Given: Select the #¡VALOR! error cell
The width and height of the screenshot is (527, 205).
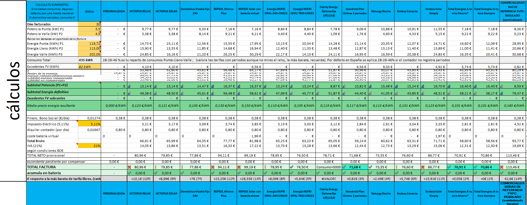Looking at the screenshot, I should tap(329, 179).
